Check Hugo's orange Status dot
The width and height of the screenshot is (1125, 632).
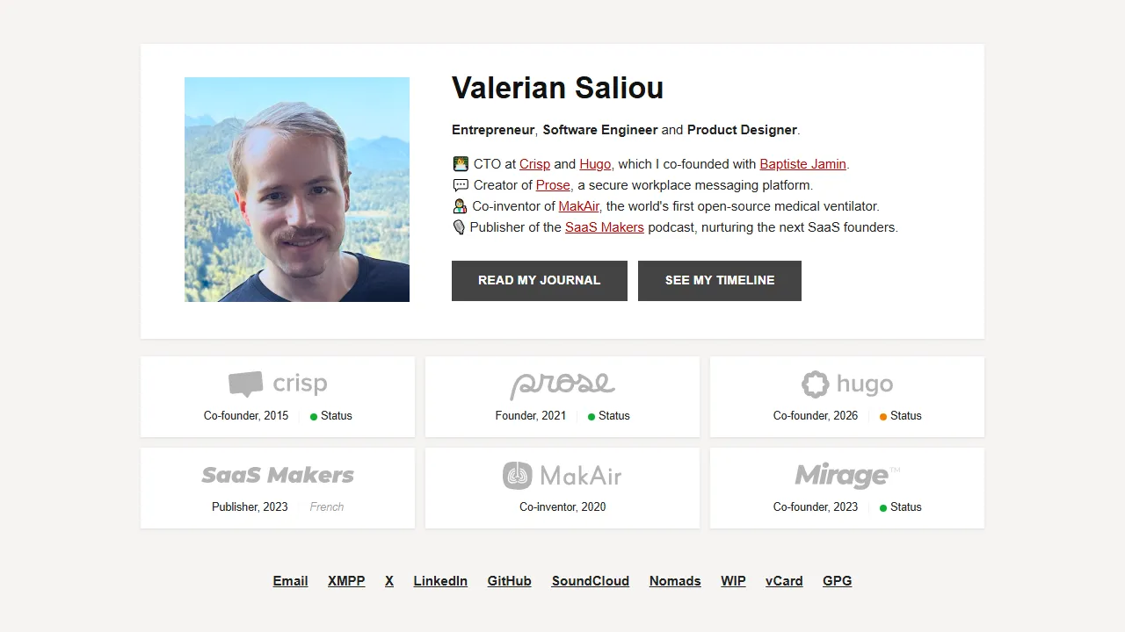(x=882, y=416)
